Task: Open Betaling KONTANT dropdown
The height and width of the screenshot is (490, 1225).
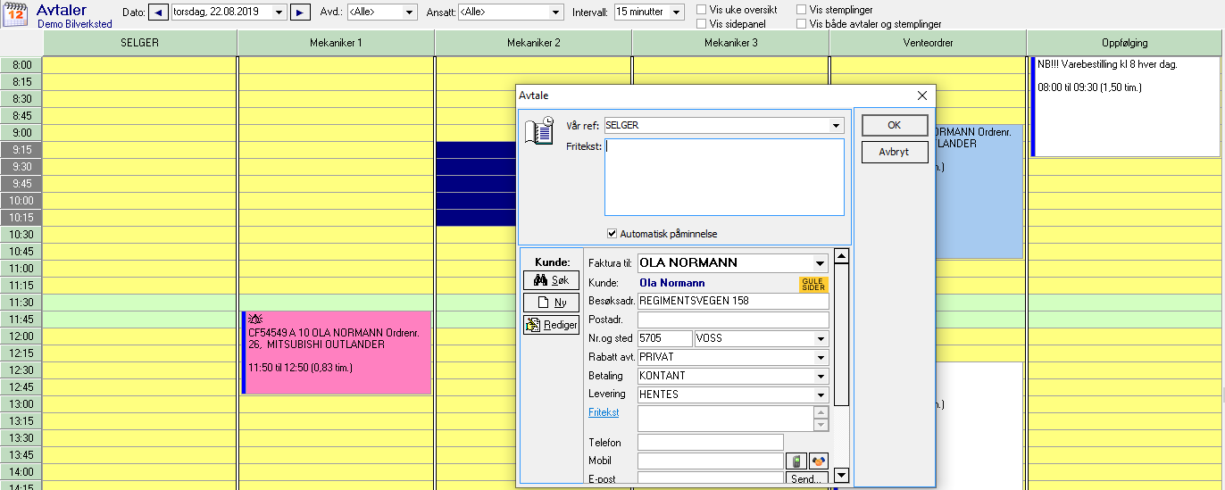Action: pos(821,376)
